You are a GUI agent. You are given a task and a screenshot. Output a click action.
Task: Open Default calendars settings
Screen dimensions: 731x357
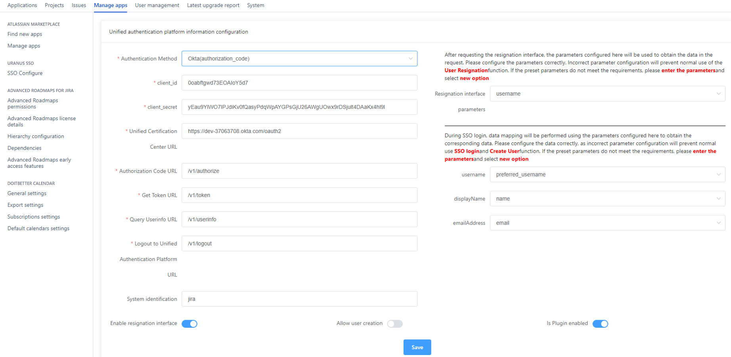38,228
